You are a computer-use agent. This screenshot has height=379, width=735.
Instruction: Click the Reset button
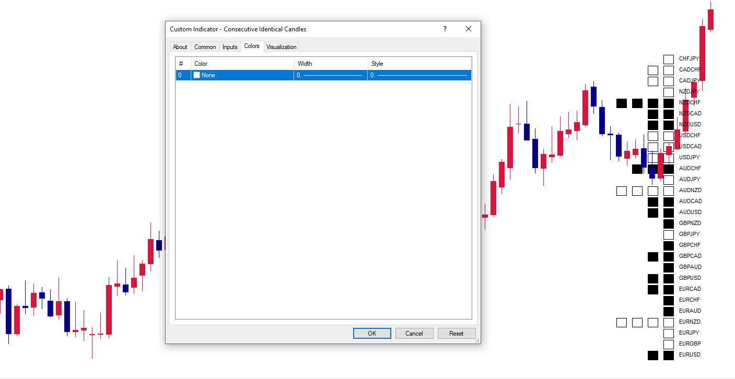pyautogui.click(x=457, y=334)
